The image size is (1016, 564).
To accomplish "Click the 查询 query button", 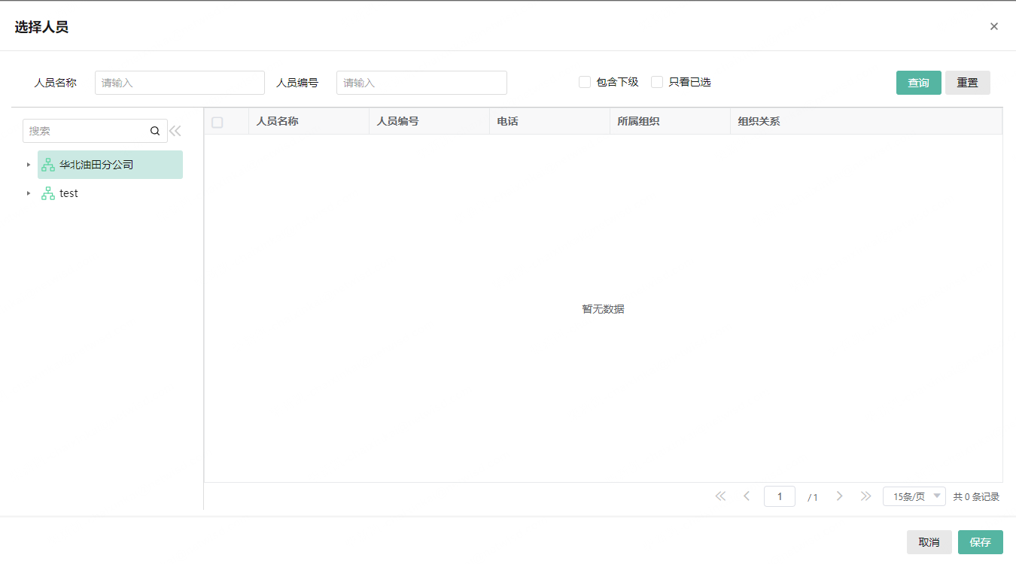I will [x=918, y=83].
